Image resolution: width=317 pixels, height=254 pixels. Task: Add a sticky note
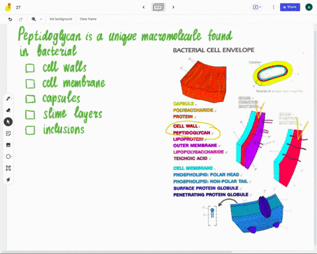pyautogui.click(x=9, y=134)
